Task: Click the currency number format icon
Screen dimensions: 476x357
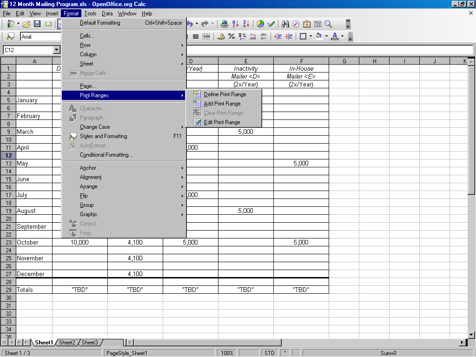Action: click(x=242, y=36)
